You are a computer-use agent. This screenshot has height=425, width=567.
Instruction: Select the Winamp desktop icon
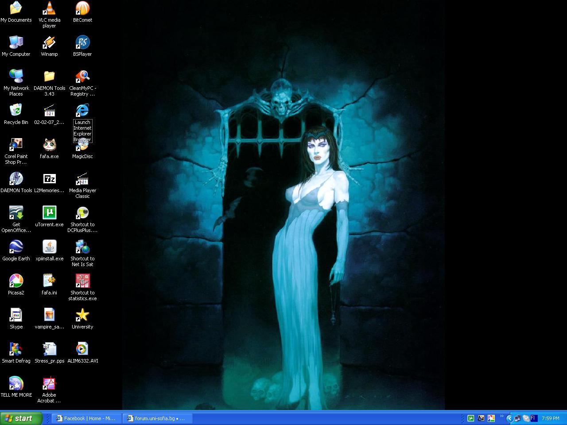coord(49,43)
